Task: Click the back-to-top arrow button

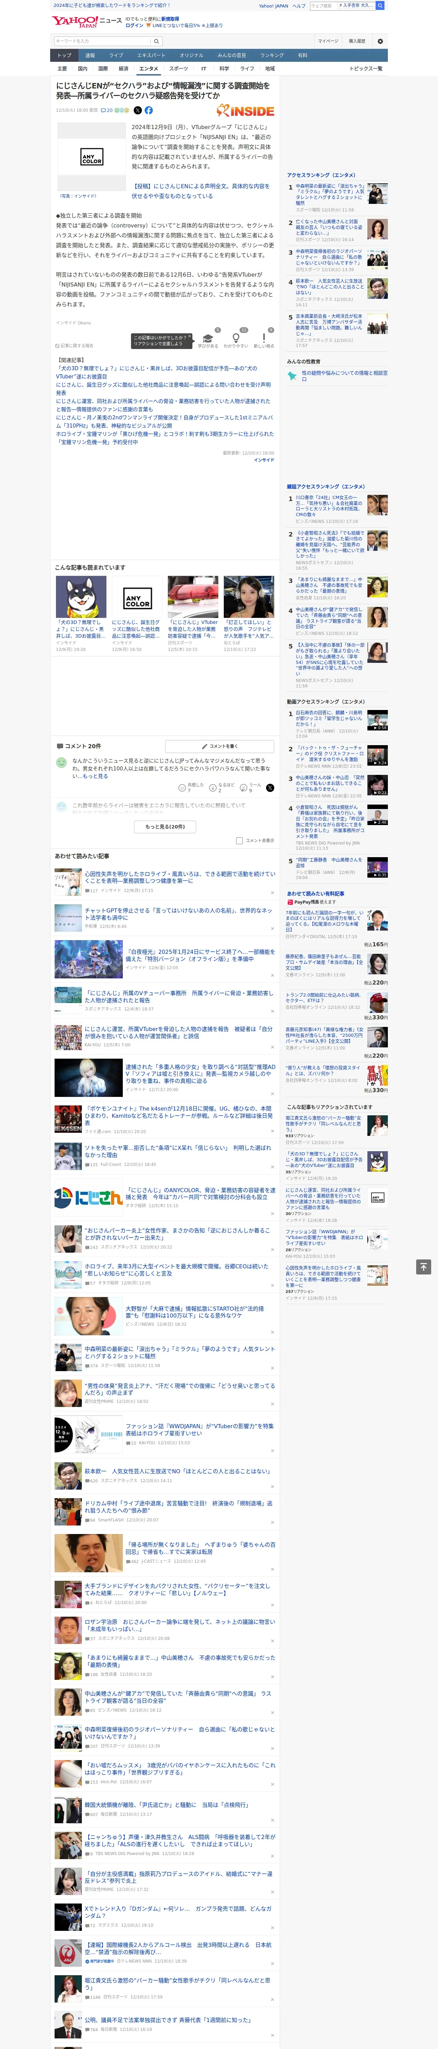Action: click(x=424, y=1267)
